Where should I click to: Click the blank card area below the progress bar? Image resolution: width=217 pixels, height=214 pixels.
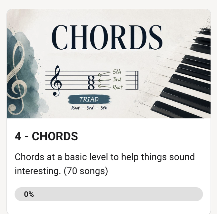coord(109,207)
